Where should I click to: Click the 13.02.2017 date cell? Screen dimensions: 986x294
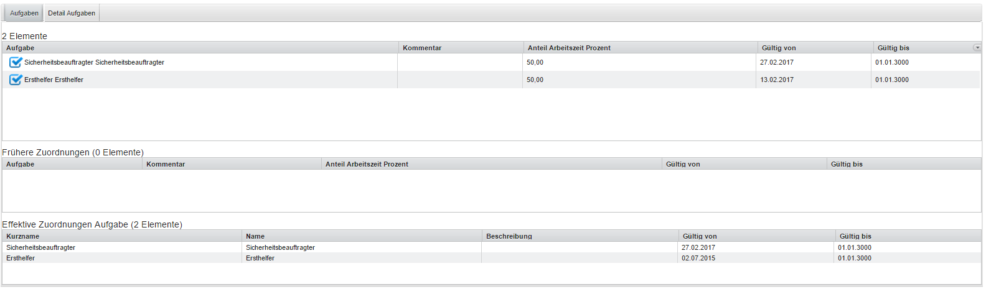[777, 80]
